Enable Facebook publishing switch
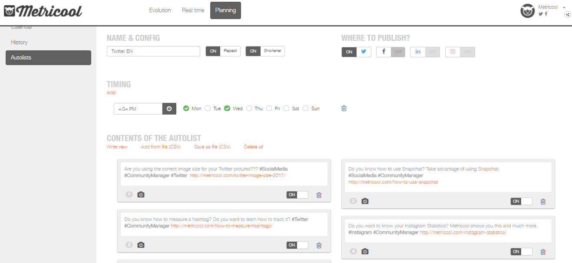The width and height of the screenshot is (572, 263). (x=390, y=52)
